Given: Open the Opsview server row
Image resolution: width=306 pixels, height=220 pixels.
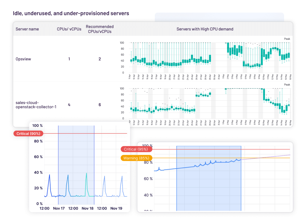Looking at the screenshot, I should tap(23, 59).
